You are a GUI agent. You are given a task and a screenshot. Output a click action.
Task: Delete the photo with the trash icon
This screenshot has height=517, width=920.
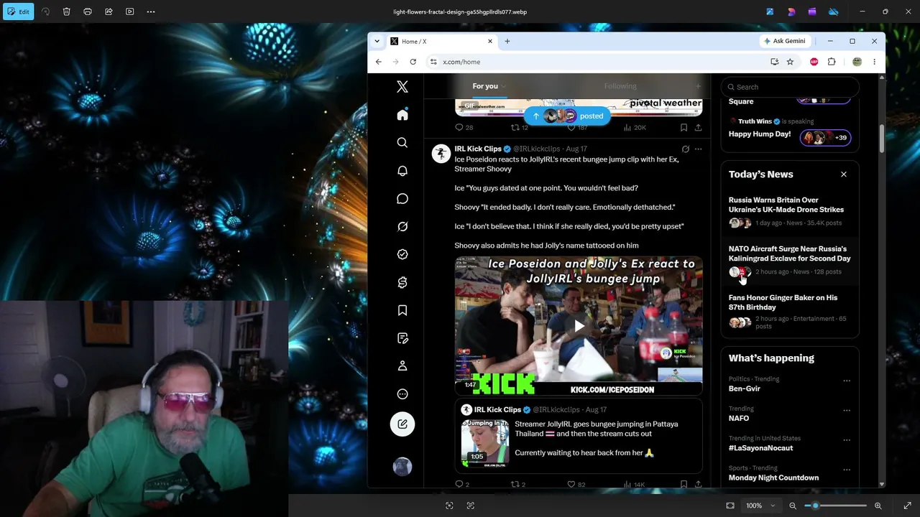click(x=66, y=11)
